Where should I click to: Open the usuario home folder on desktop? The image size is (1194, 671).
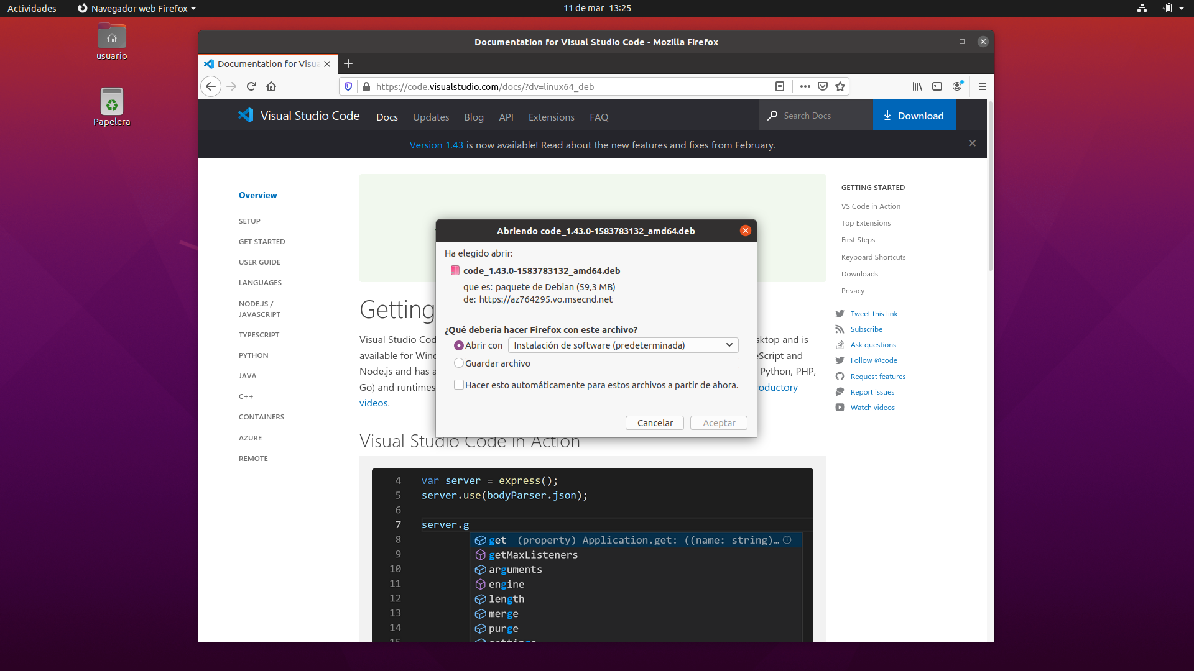click(x=112, y=42)
